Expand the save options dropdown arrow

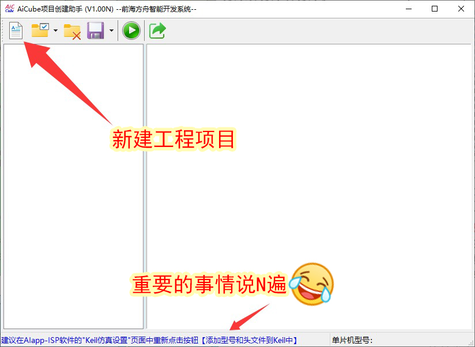click(x=111, y=31)
